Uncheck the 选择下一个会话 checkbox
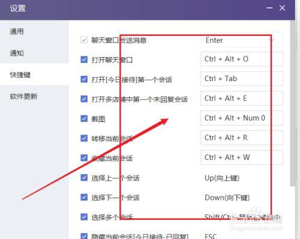Screen dimensions: 300x239 [x=84, y=197]
